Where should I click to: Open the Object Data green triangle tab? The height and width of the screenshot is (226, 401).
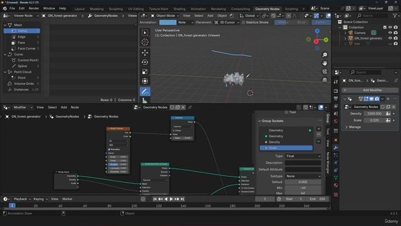[336, 178]
